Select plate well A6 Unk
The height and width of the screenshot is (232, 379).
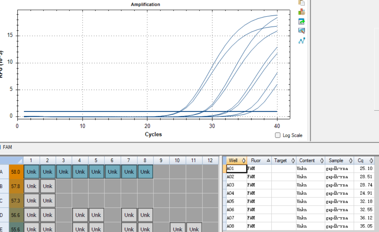(112, 172)
